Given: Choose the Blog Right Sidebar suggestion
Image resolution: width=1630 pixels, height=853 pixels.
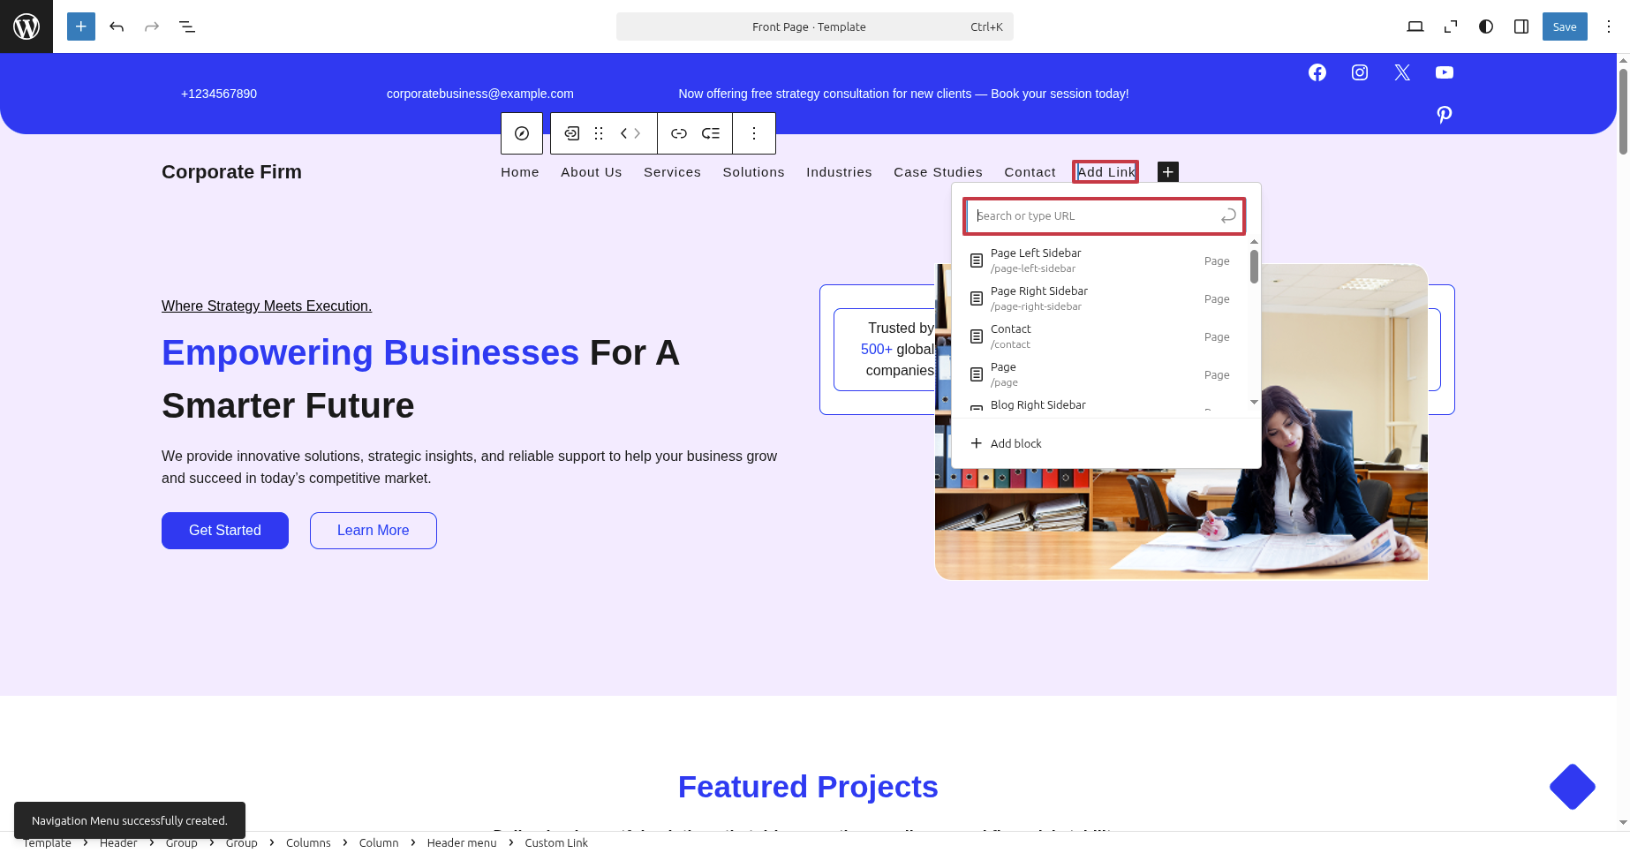Looking at the screenshot, I should point(1100,405).
